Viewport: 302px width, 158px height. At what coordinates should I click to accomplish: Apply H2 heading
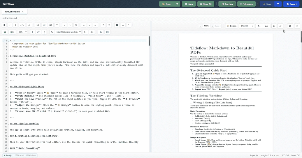pos(44,25)
